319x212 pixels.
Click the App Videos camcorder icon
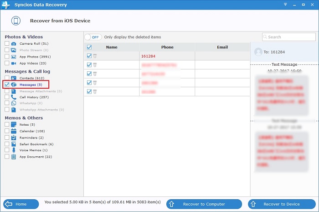14,63
